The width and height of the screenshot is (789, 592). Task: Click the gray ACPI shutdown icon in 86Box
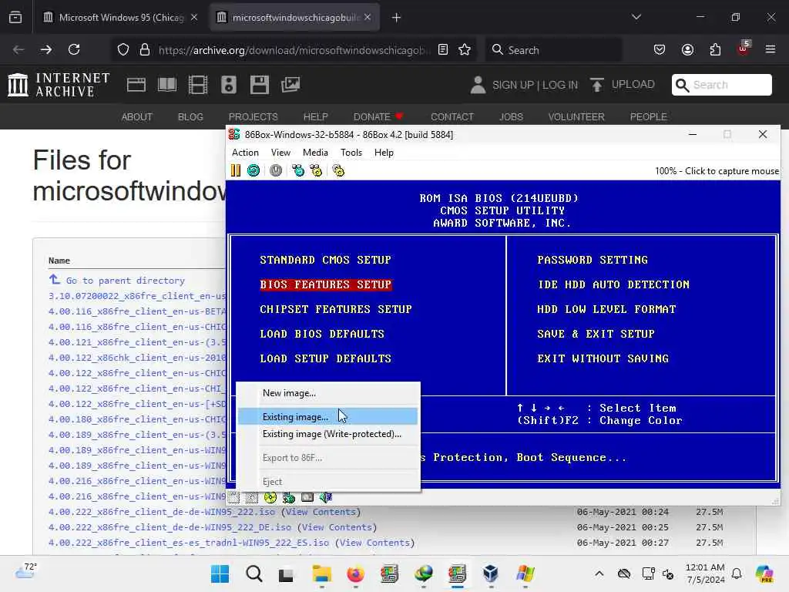[x=276, y=170]
